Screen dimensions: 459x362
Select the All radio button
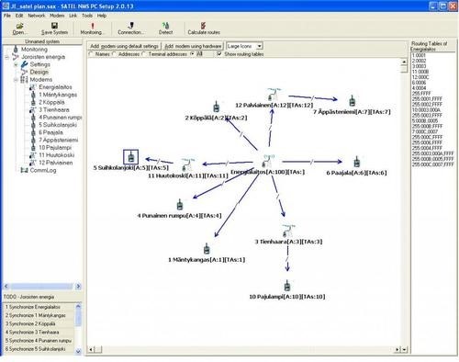192,54
